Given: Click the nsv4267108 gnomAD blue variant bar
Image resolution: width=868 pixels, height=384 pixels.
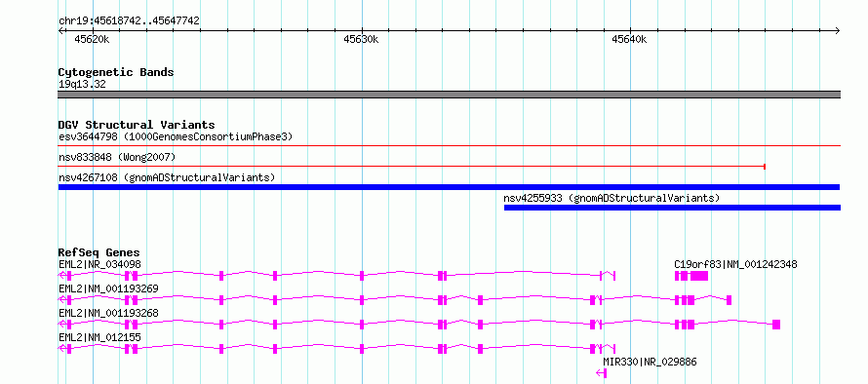Looking at the screenshot, I should pyautogui.click(x=449, y=187).
